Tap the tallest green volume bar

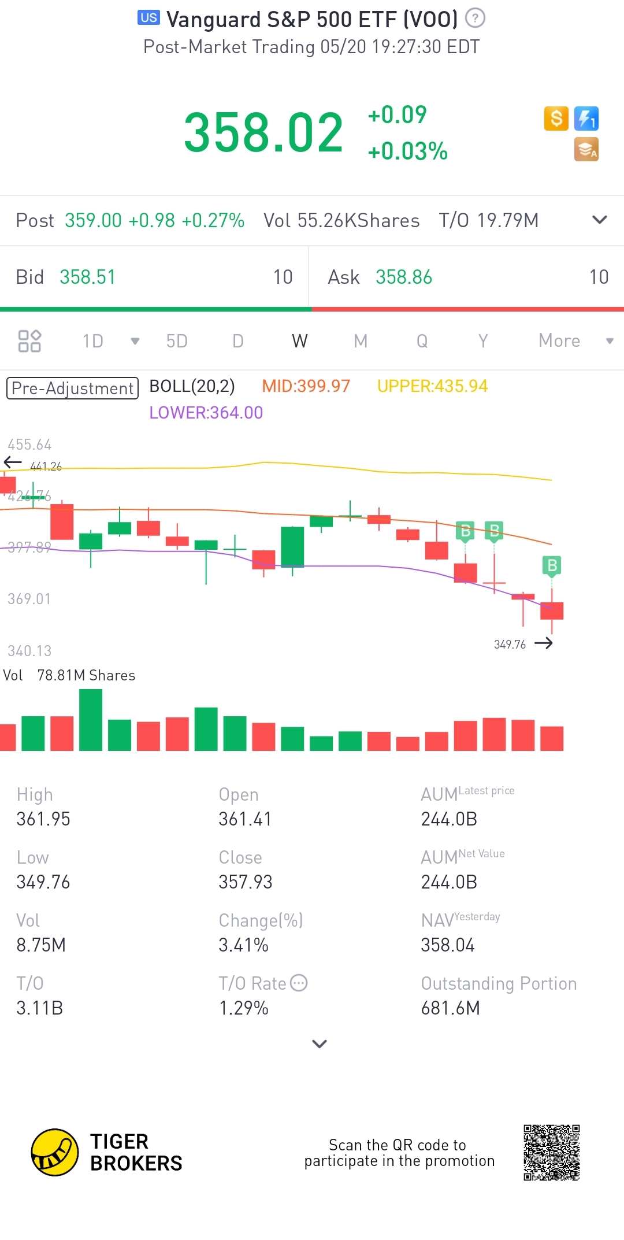pos(91,720)
